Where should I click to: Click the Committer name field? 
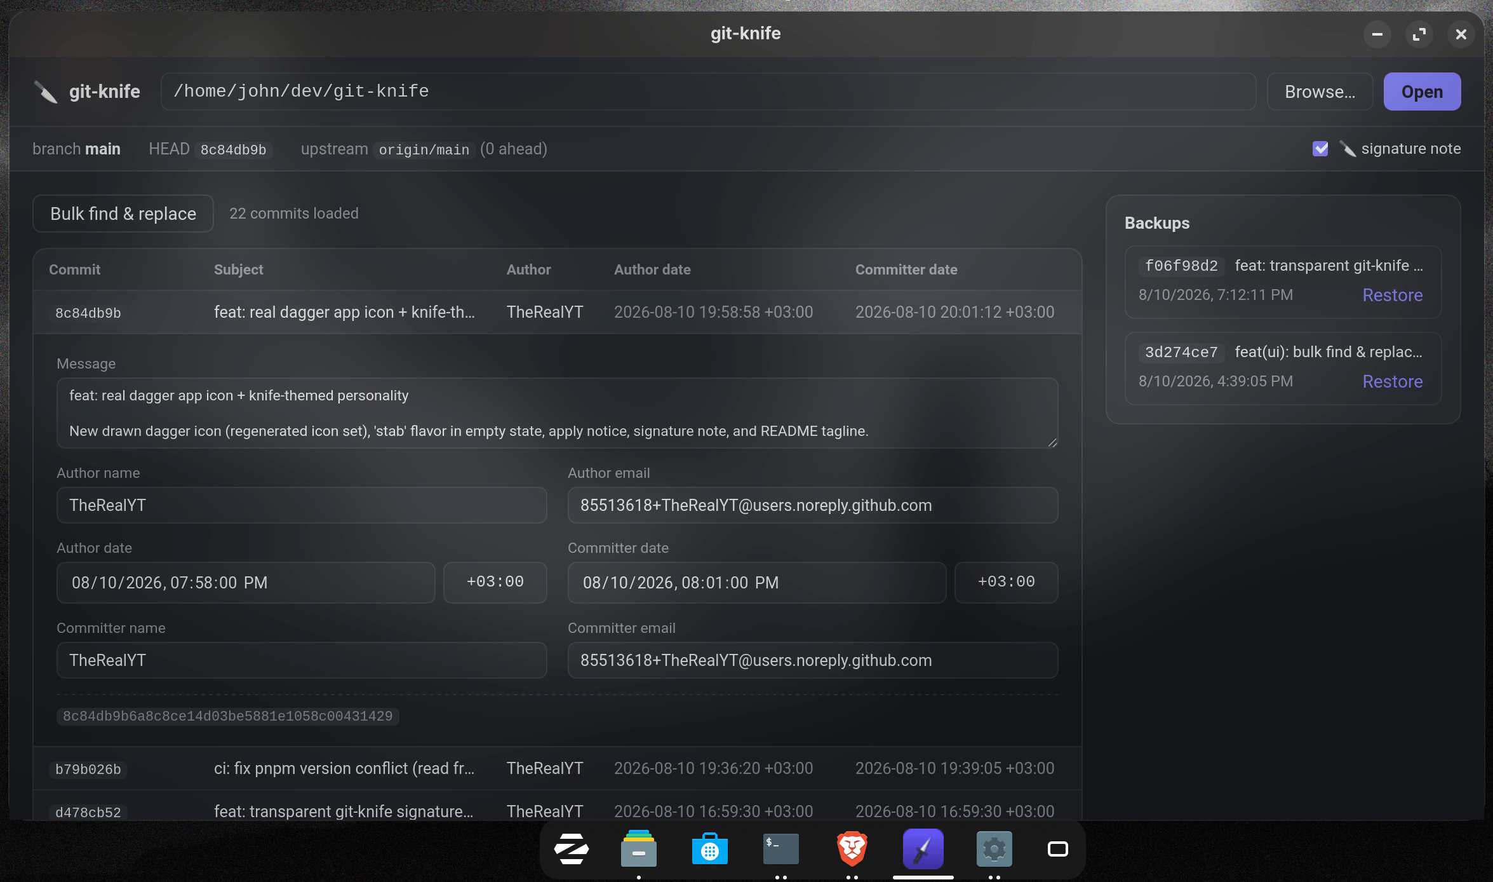pyautogui.click(x=302, y=660)
